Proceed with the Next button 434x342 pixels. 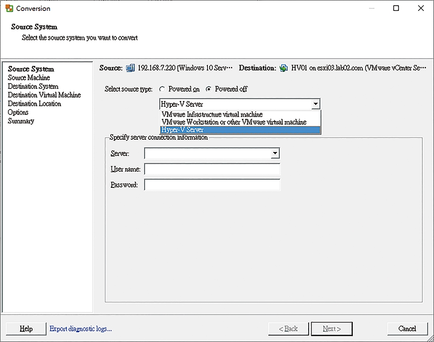(x=332, y=329)
